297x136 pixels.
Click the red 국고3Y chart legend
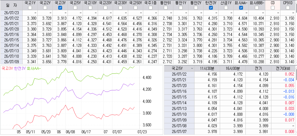[7, 69]
